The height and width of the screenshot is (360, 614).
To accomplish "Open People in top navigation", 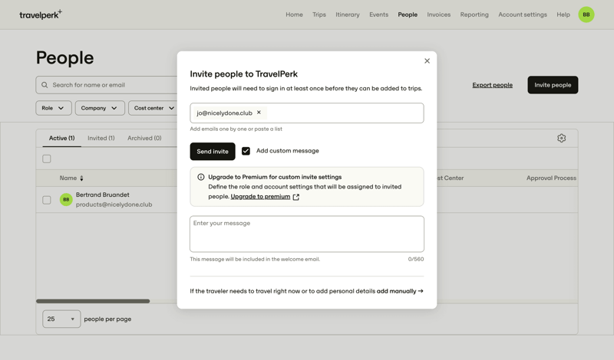I will click(x=408, y=15).
